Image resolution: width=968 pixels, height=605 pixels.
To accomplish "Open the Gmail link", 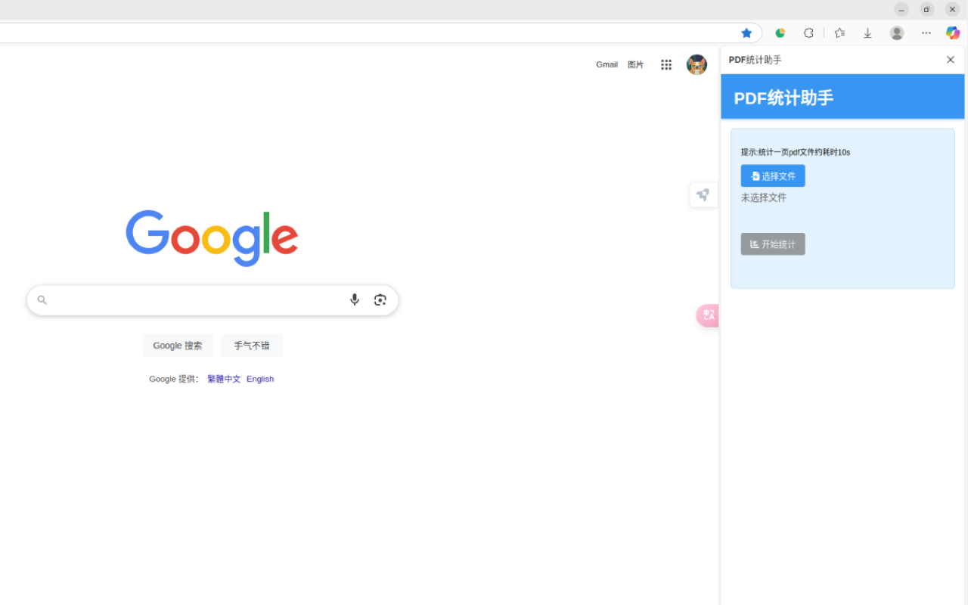I will 607,64.
